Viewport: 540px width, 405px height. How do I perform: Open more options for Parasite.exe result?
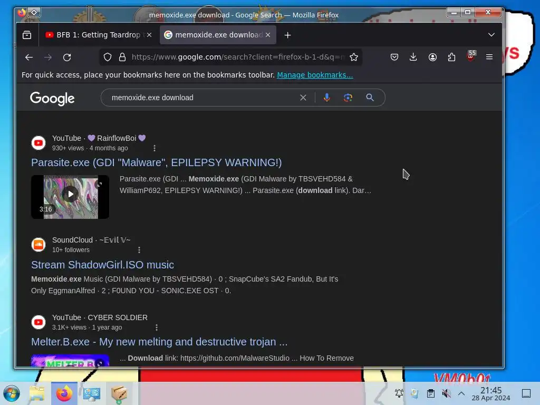pyautogui.click(x=155, y=148)
